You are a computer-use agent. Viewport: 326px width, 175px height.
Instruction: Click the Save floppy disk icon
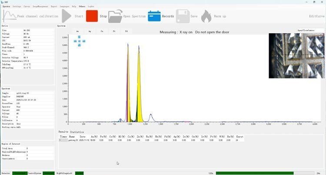183,16
